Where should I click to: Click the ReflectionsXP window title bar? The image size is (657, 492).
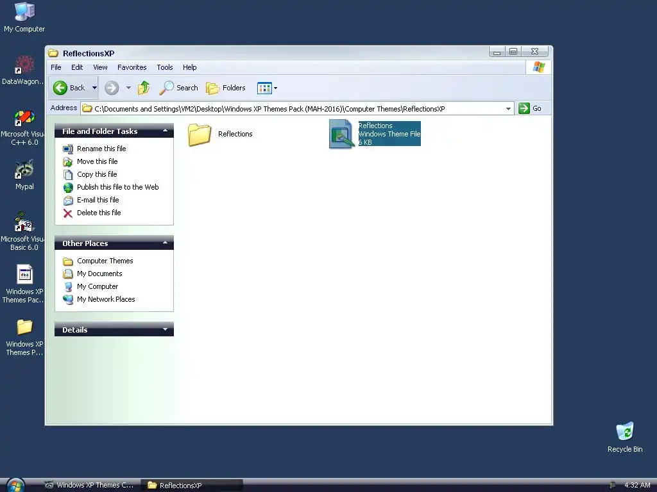point(268,53)
